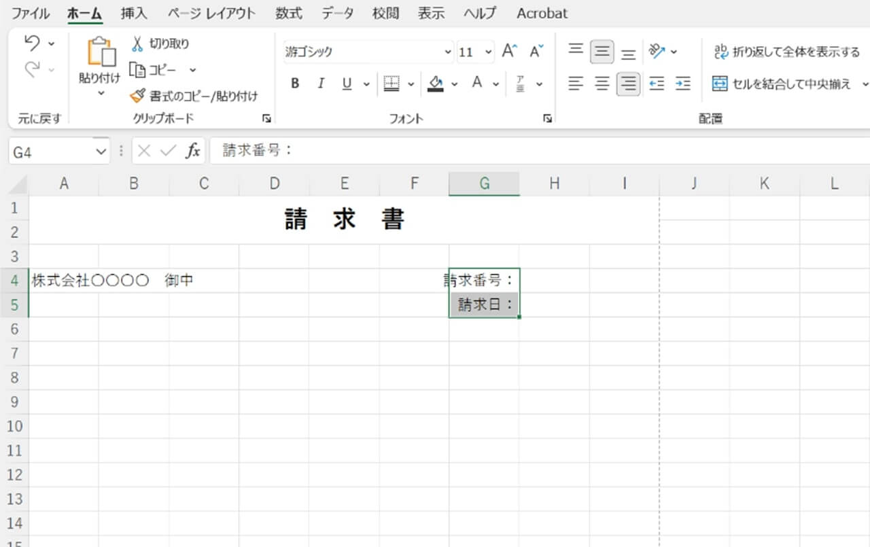Click the Format Painter brush icon
The width and height of the screenshot is (870, 547).
pos(137,96)
